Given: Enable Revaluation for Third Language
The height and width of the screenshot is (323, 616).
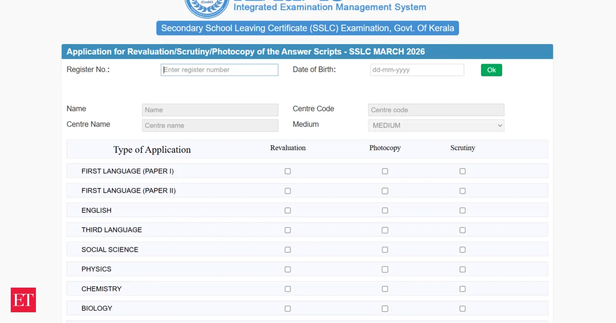Looking at the screenshot, I should click(x=287, y=230).
